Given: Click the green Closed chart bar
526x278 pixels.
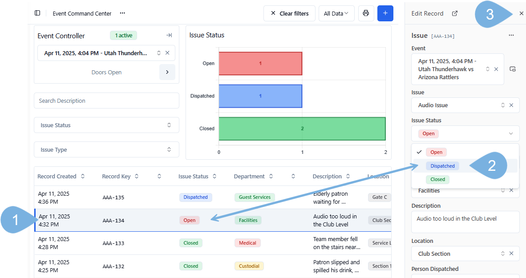Looking at the screenshot, I should pyautogui.click(x=302, y=129).
